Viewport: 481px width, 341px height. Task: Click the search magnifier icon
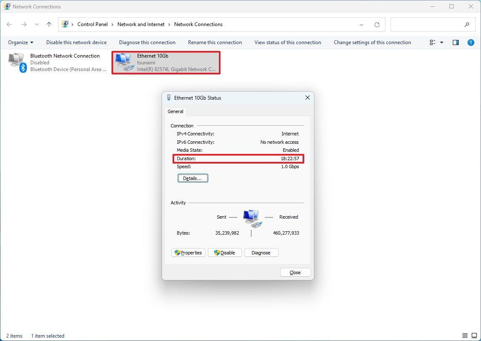point(467,24)
